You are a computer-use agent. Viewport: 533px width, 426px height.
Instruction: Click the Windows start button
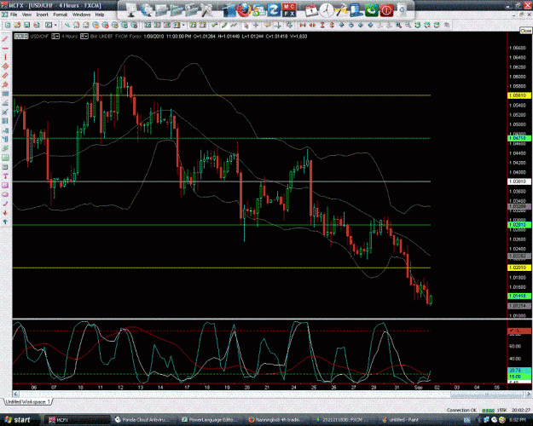[18, 420]
